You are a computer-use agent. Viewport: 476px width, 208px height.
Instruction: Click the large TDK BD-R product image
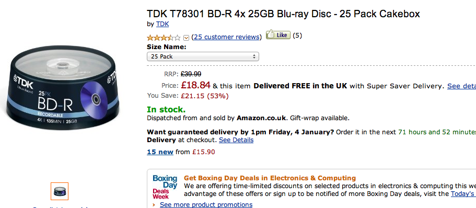click(x=62, y=88)
